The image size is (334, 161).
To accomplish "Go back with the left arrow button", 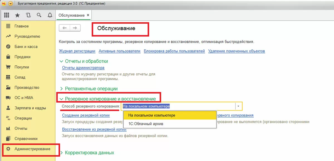I will [65, 28].
